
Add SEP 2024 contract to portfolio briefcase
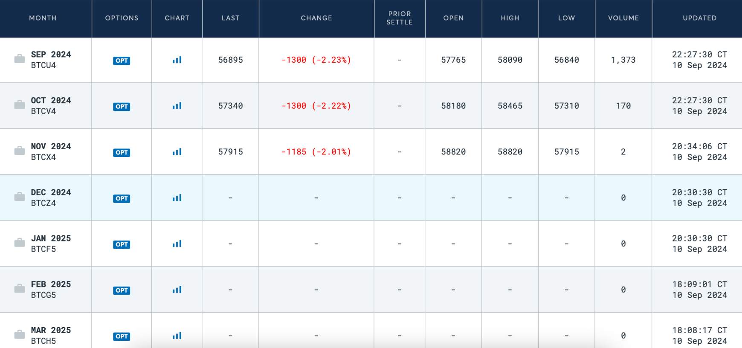20,59
